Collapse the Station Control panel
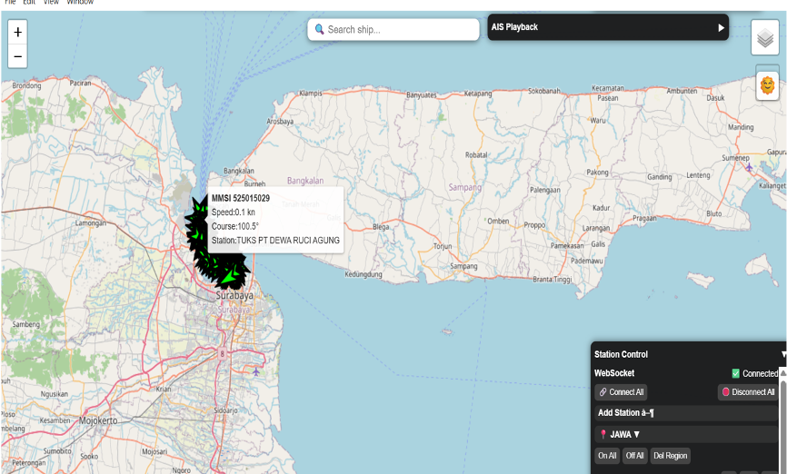 [783, 354]
